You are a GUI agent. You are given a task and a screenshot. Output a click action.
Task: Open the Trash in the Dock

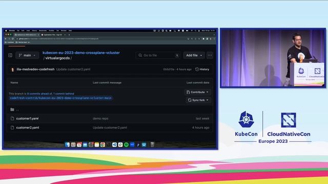(153, 145)
